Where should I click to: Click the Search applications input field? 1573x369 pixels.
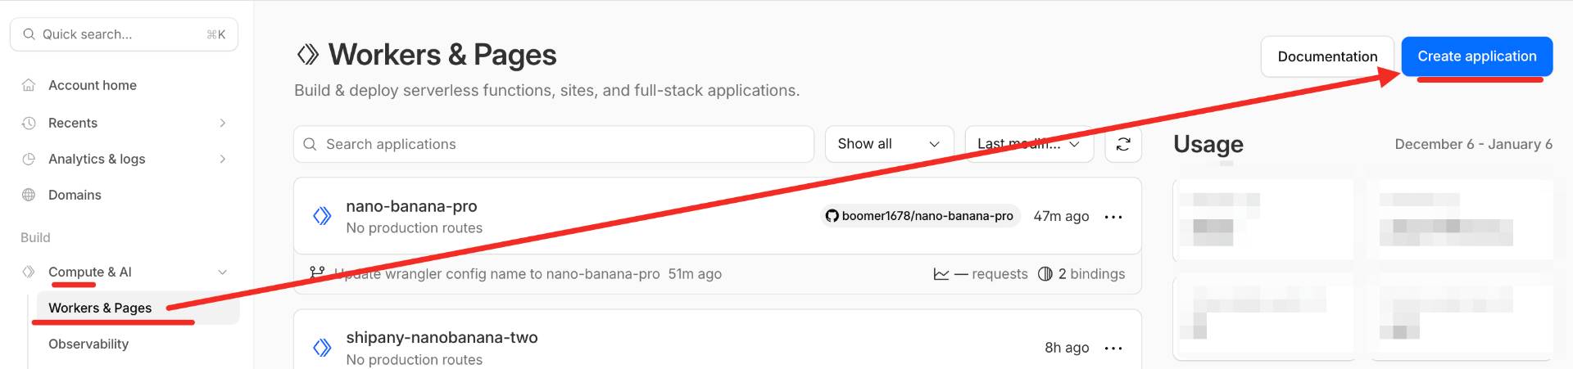click(554, 144)
